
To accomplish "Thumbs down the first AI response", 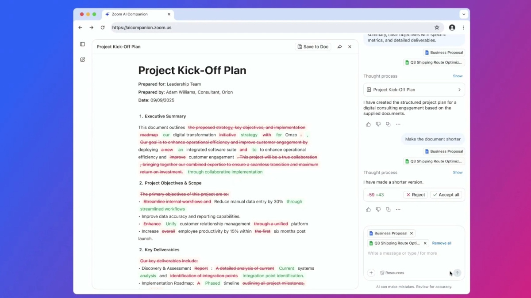I will click(378, 124).
